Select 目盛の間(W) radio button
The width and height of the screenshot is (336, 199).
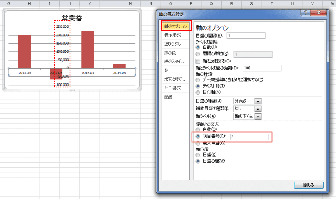click(x=198, y=161)
